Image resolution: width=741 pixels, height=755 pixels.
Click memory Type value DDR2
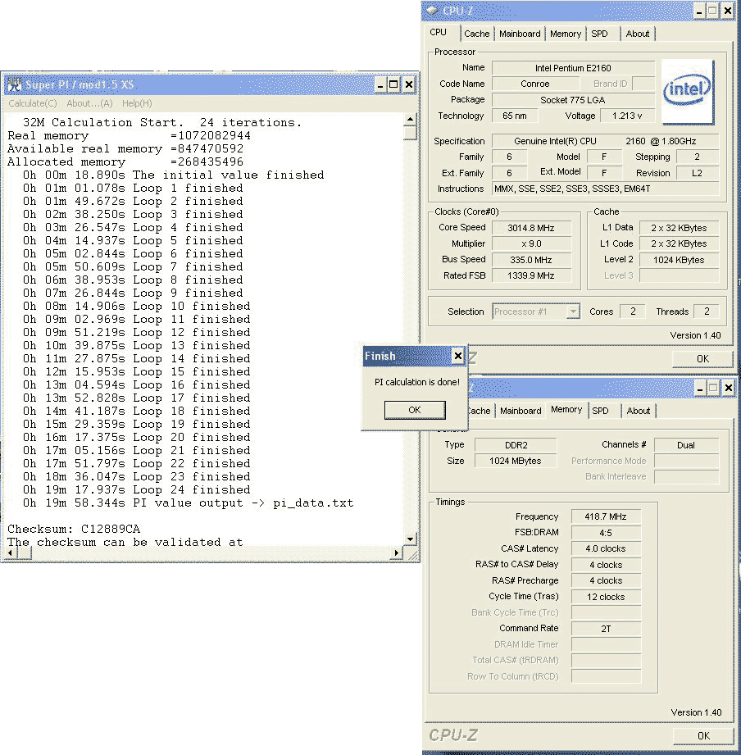tap(516, 445)
